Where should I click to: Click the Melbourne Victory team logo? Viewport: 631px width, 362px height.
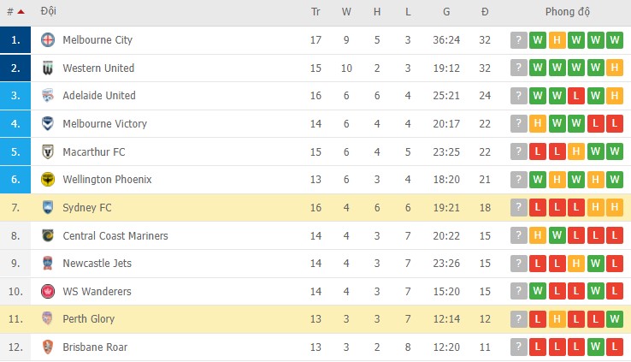[x=48, y=124]
